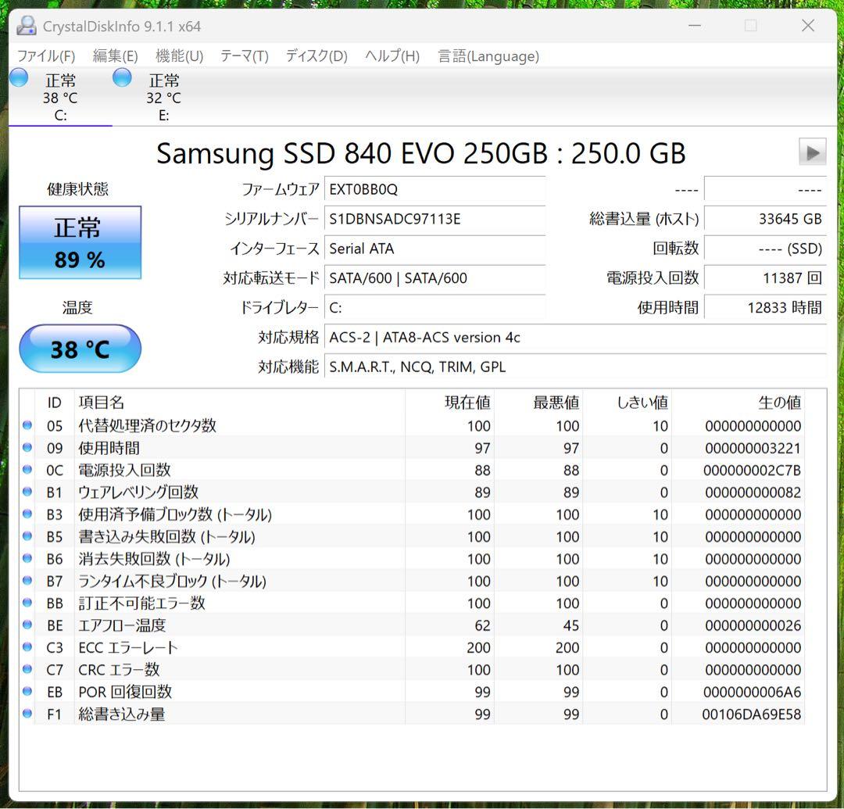The image size is (844, 809).
Task: Open the 編集 menu
Action: click(115, 56)
